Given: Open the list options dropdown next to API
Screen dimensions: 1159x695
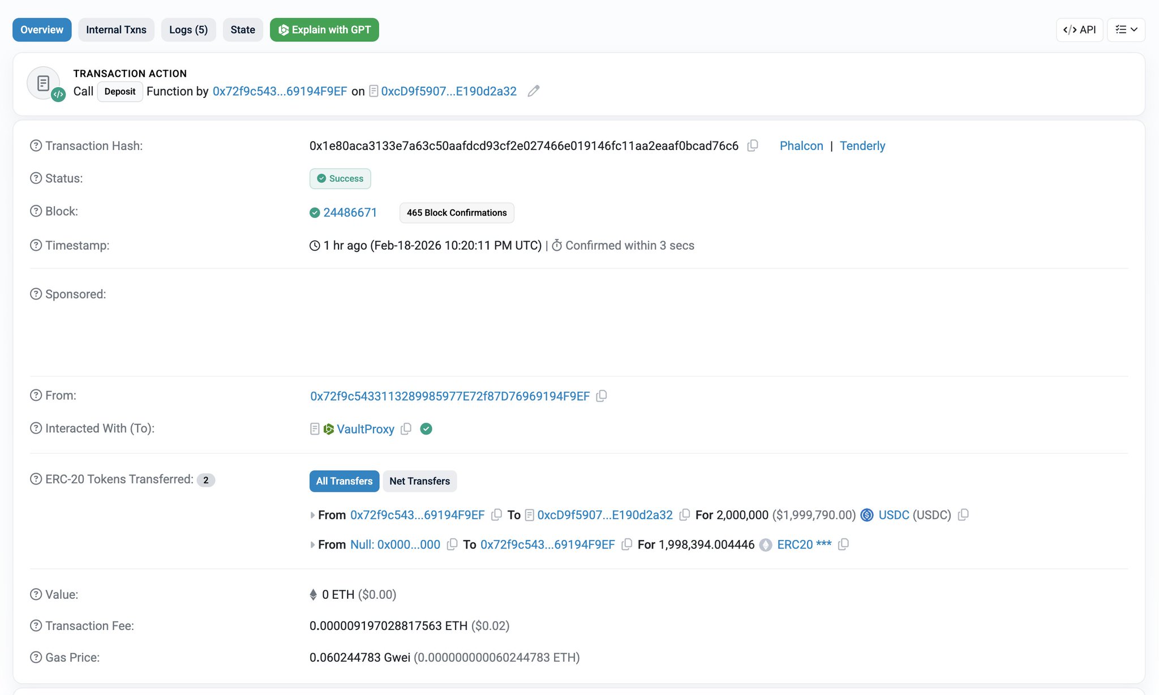Looking at the screenshot, I should tap(1126, 30).
